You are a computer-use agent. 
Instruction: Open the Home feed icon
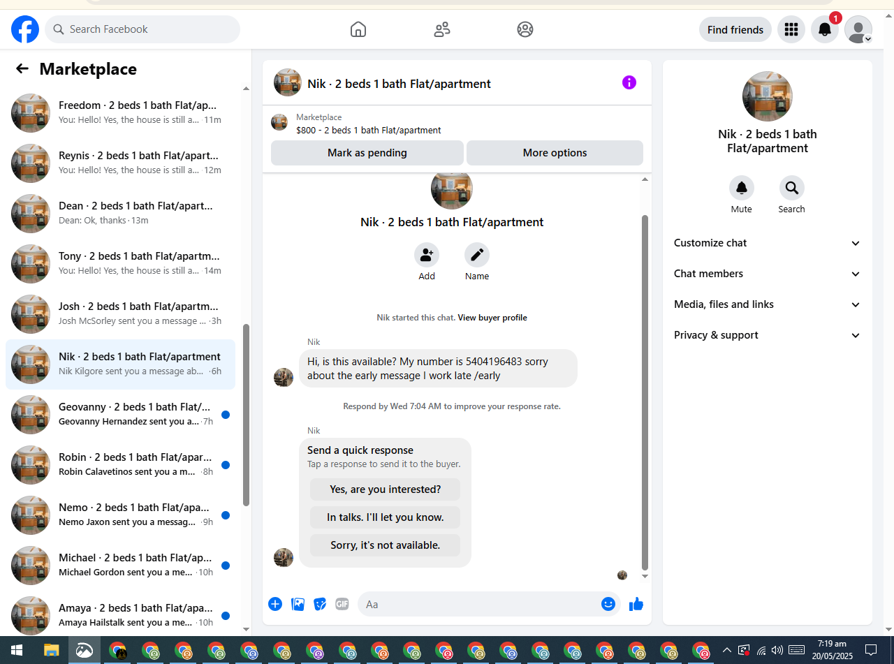pyautogui.click(x=358, y=29)
